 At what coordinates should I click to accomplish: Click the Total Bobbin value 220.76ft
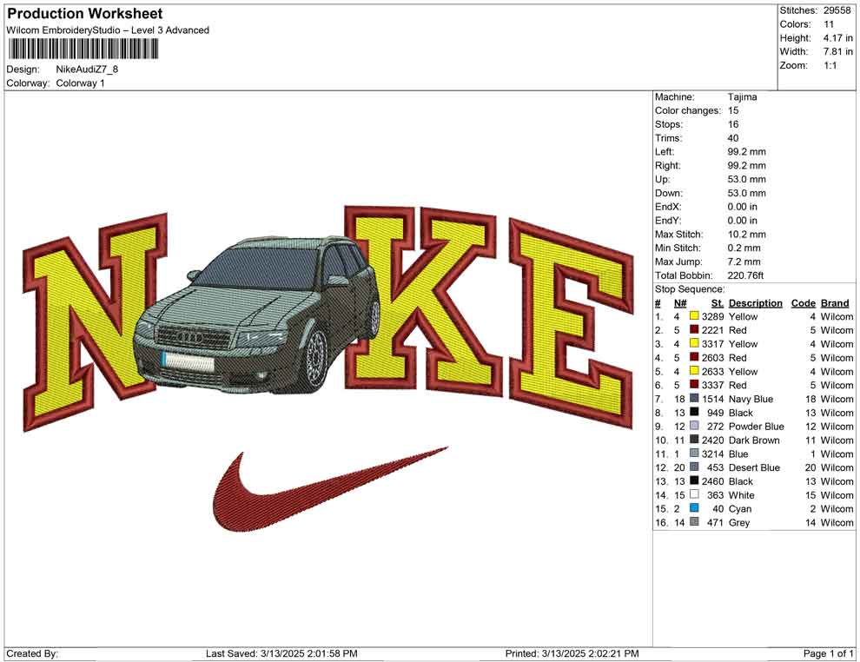point(744,275)
